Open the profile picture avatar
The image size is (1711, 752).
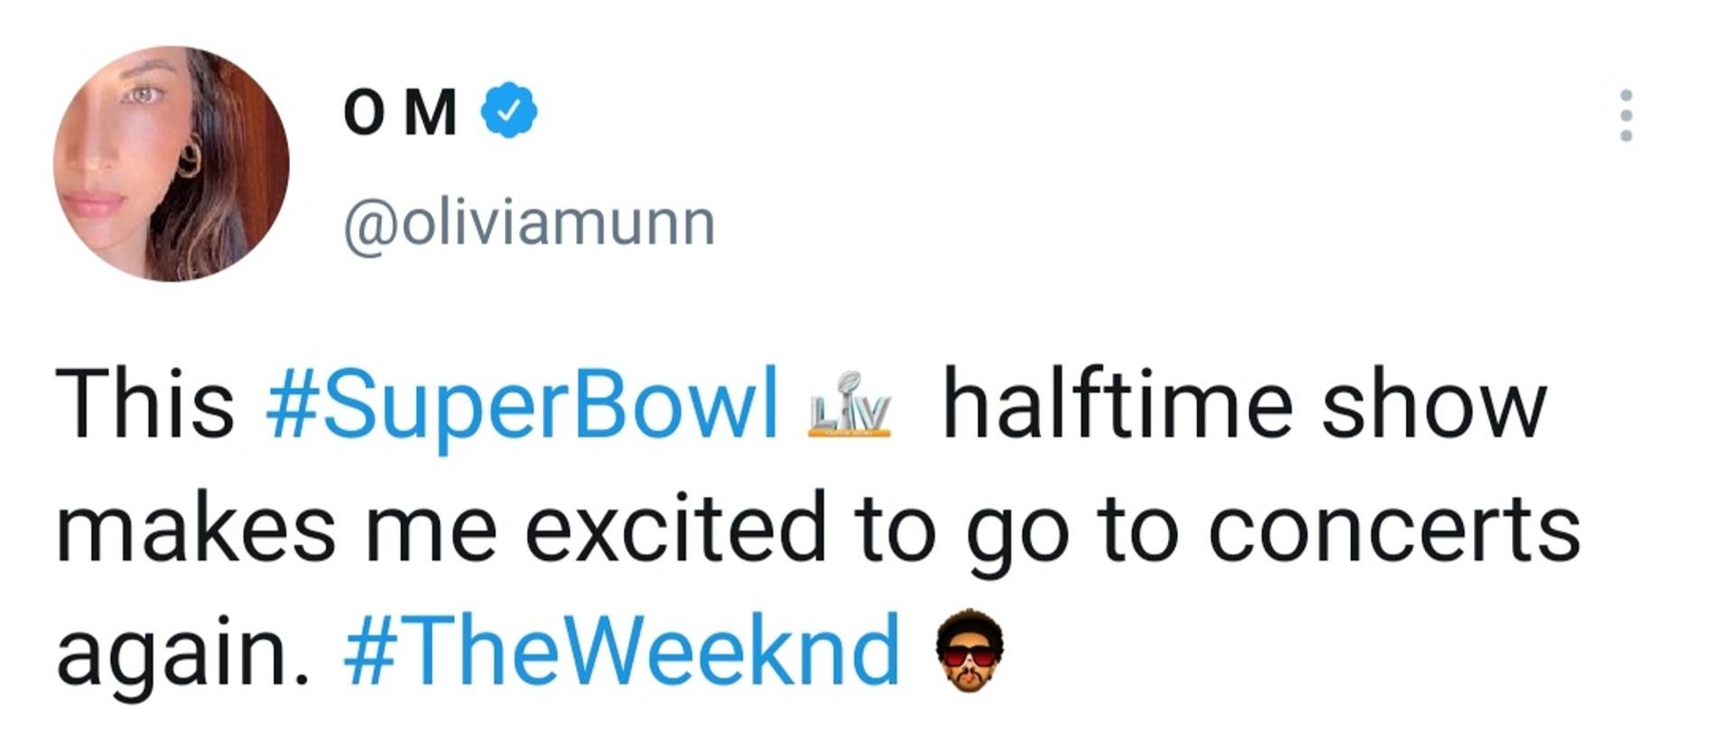[x=171, y=164]
